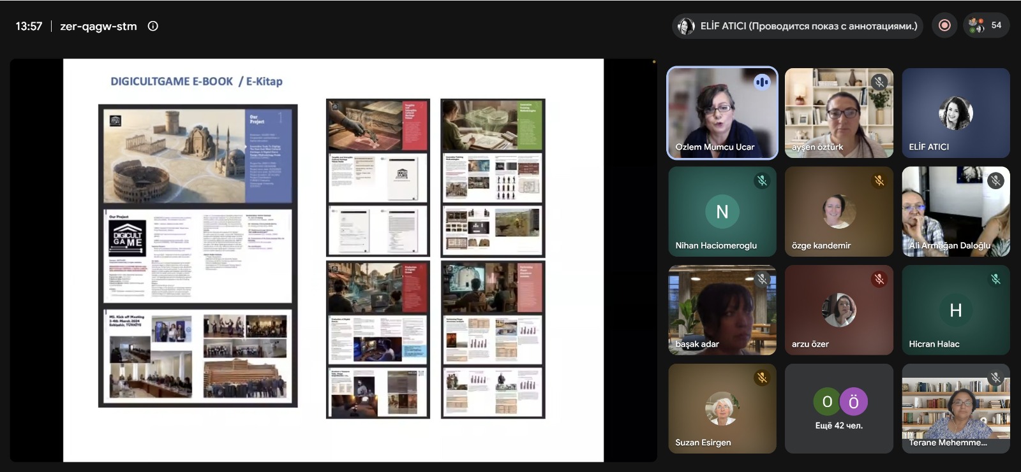1021x472 pixels.
Task: Select the Terane Mehemme... video tile
Action: coord(956,408)
